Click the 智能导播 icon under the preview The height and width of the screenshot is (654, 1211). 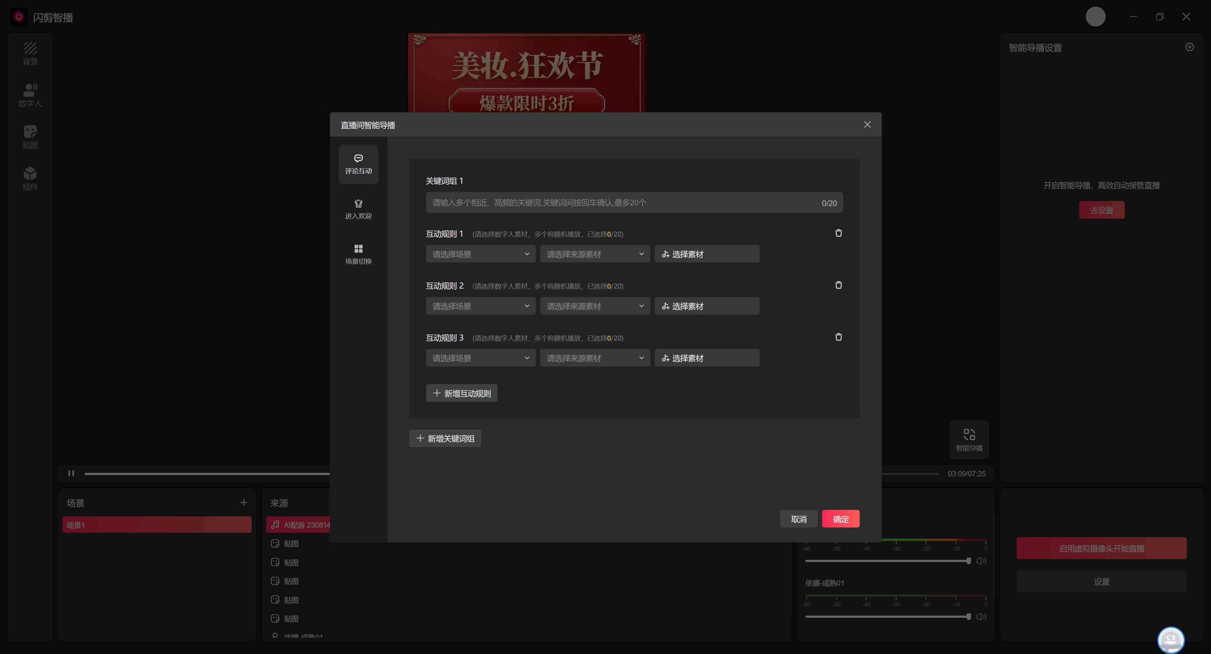969,440
